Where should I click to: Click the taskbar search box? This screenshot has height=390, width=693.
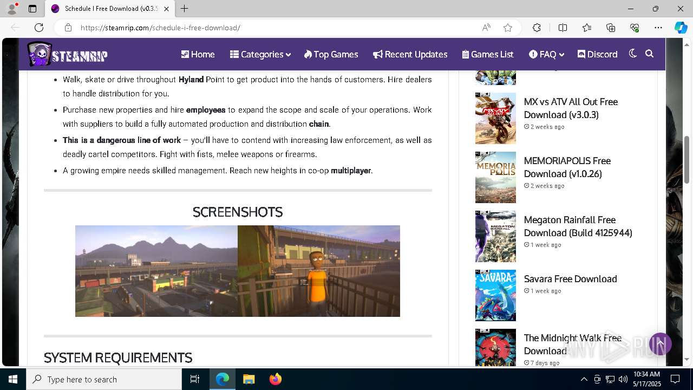tap(104, 379)
